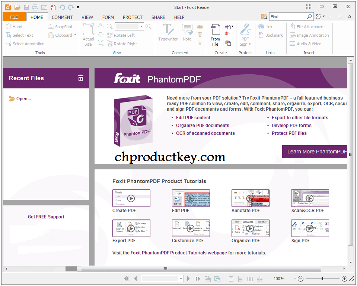Select the Typewriter tool
The image size is (357, 286).
tap(168, 32)
